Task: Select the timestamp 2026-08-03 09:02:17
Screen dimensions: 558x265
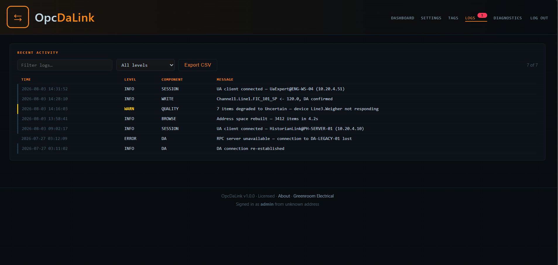Action: [x=45, y=129]
